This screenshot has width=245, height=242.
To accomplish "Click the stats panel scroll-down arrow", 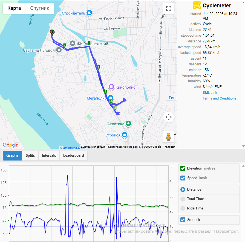I will click(x=243, y=146).
